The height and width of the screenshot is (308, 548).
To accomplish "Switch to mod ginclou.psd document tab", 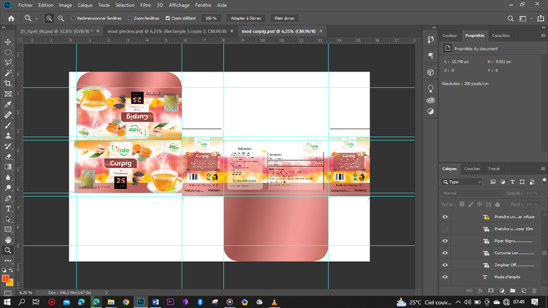I will pyautogui.click(x=167, y=31).
